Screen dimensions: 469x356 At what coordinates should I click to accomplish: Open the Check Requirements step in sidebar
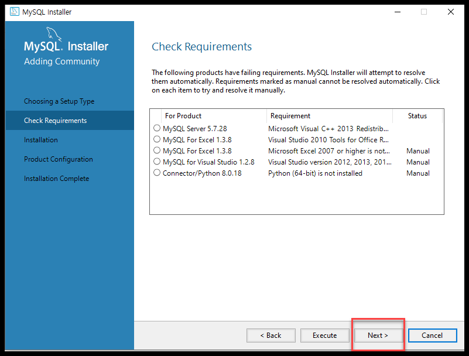70,120
